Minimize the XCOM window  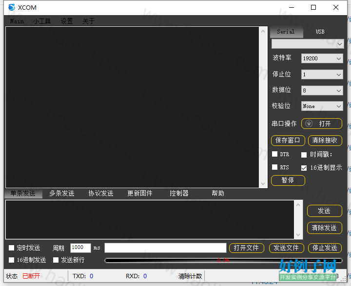[x=292, y=7]
